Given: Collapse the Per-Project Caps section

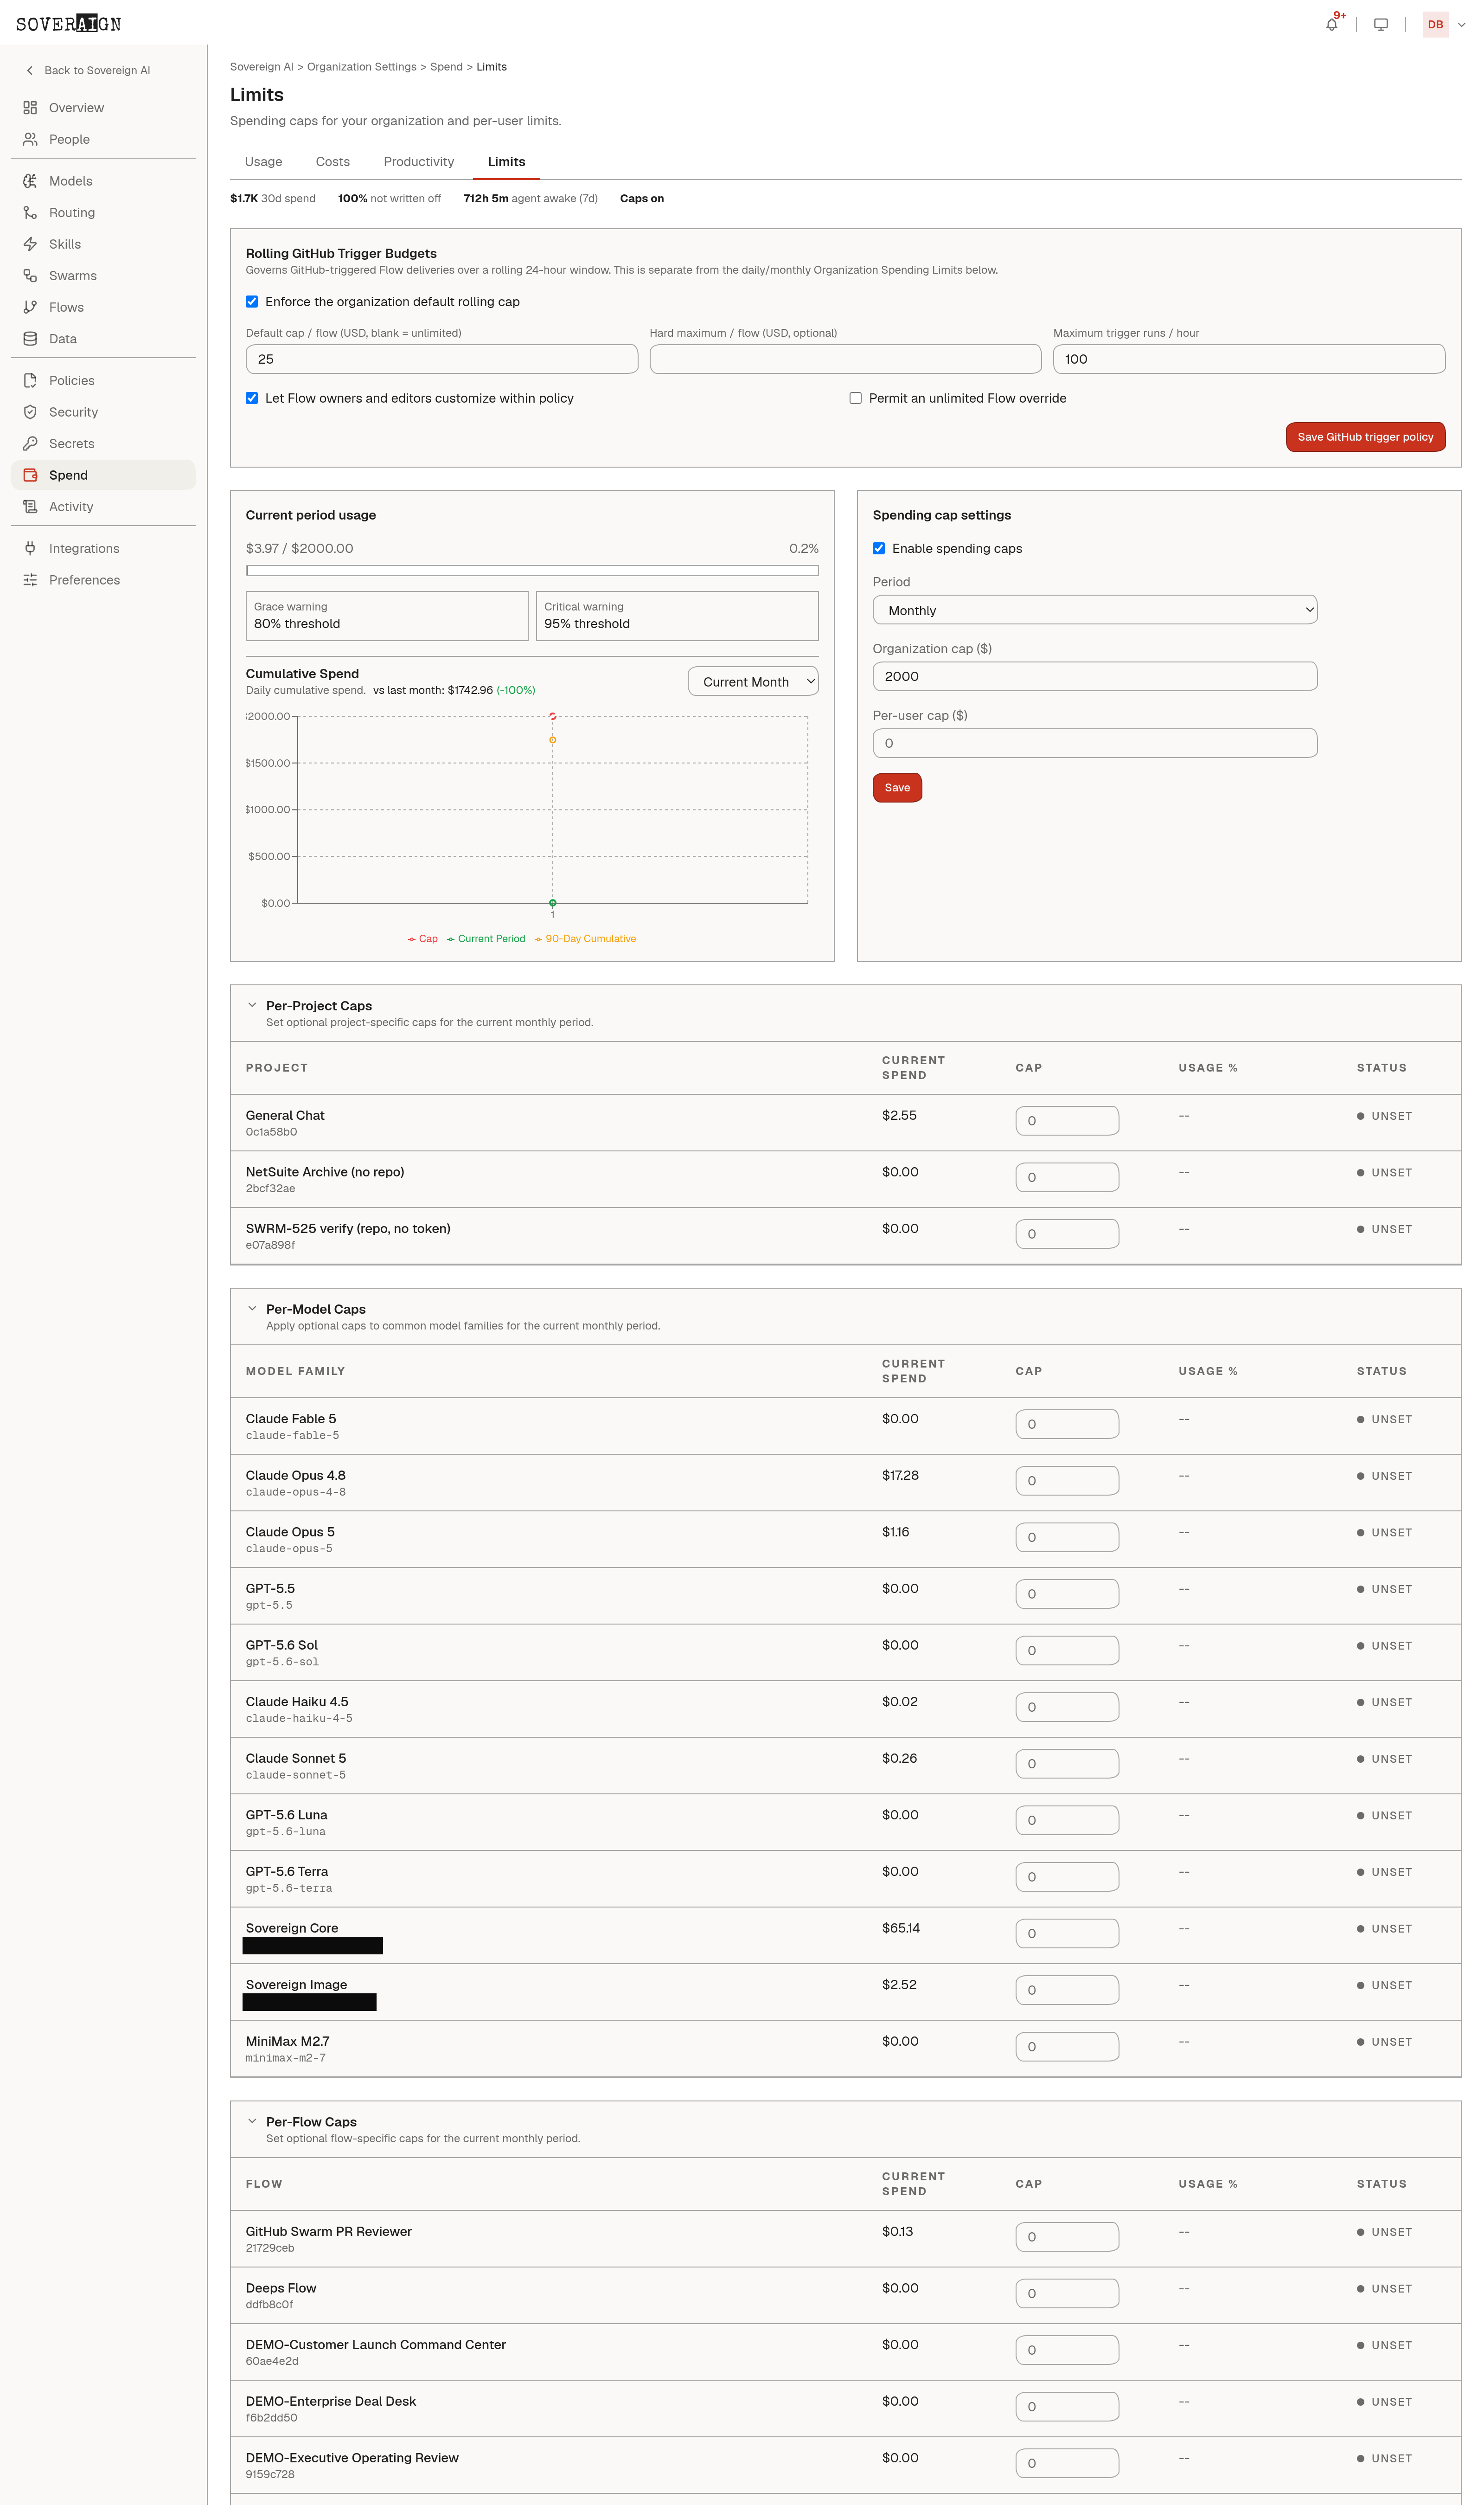Looking at the screenshot, I should coord(252,1005).
